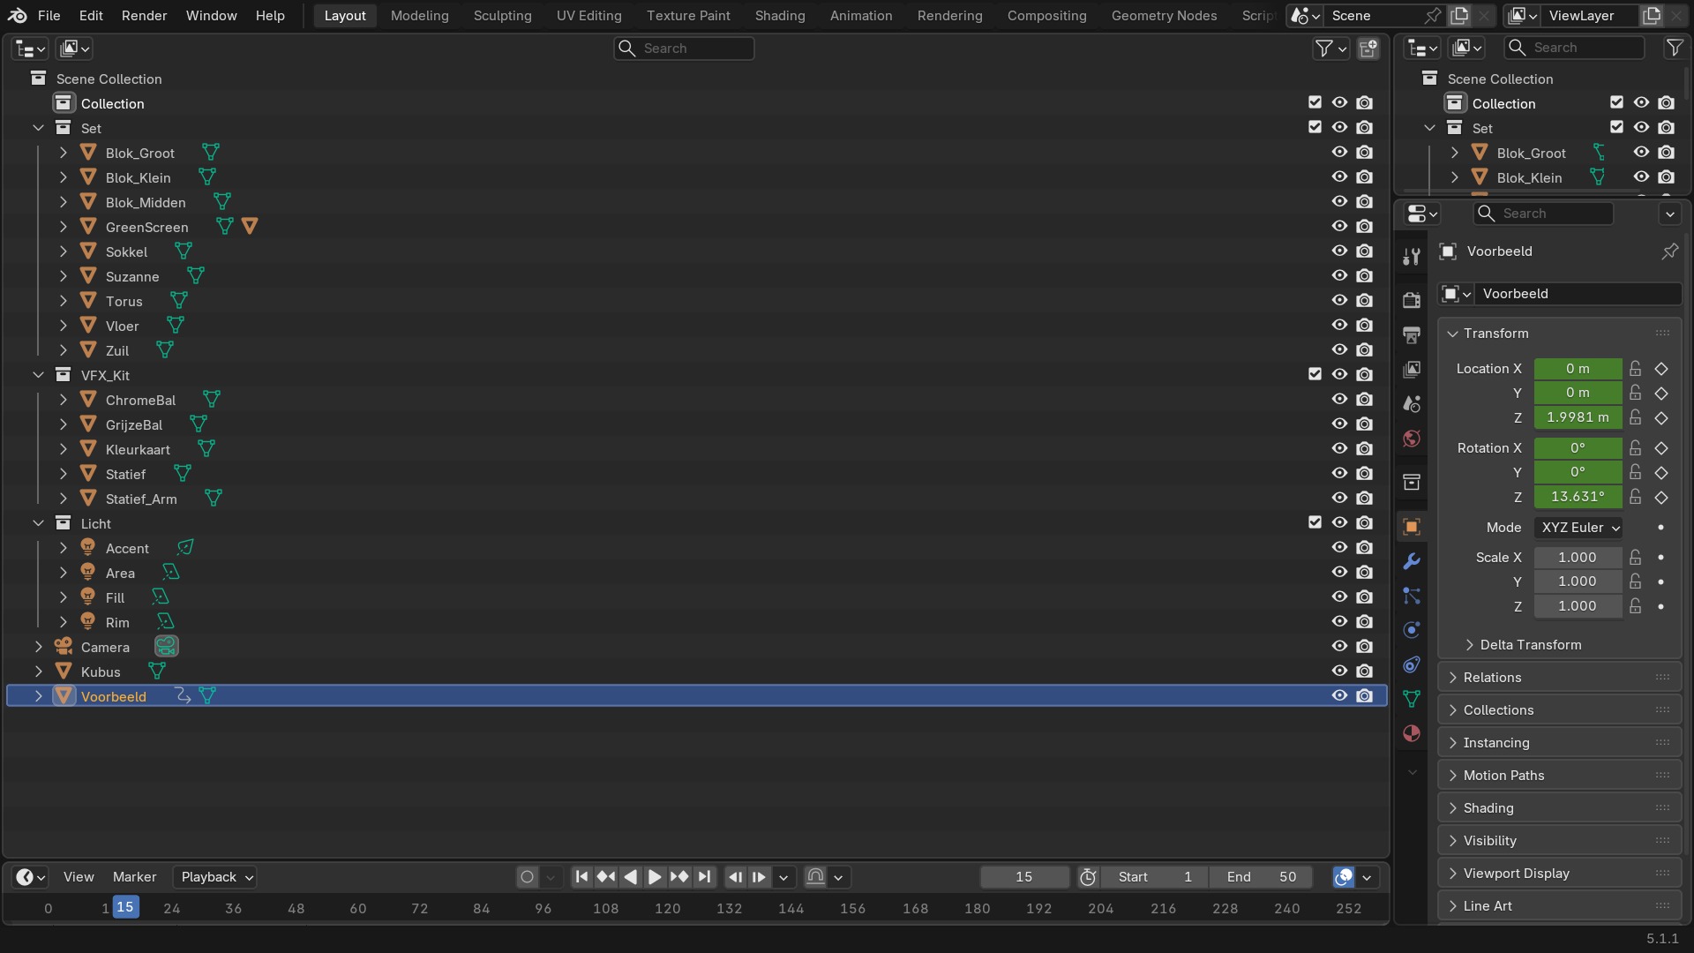
Task: Open the World properties tab icon
Action: pyautogui.click(x=1412, y=439)
